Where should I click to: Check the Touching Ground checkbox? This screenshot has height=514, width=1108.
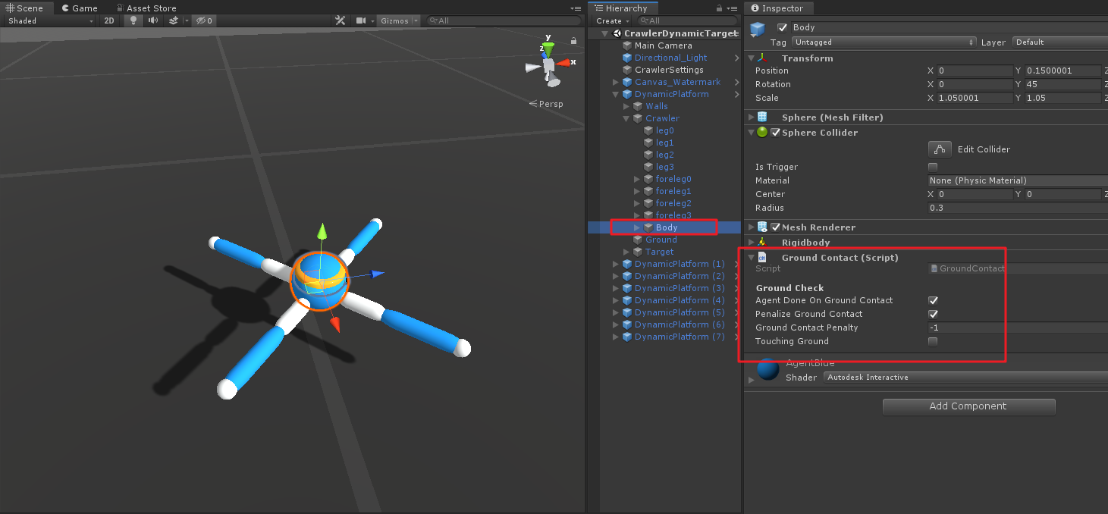(933, 341)
